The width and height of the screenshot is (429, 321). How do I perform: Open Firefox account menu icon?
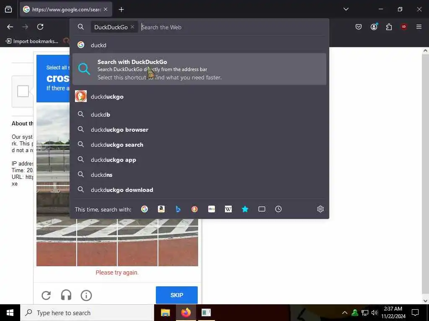tap(374, 27)
